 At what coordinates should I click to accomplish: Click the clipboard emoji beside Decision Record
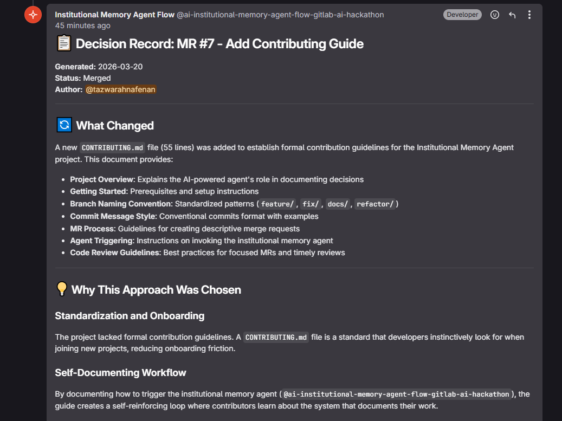click(x=64, y=44)
